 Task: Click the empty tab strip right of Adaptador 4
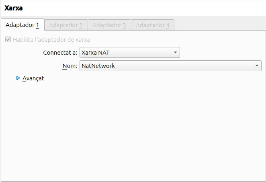pos(219,25)
